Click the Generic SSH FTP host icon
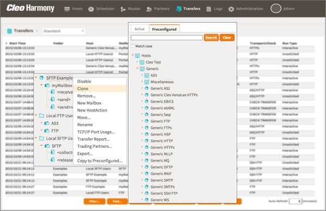326x211 pixels. (147, 193)
